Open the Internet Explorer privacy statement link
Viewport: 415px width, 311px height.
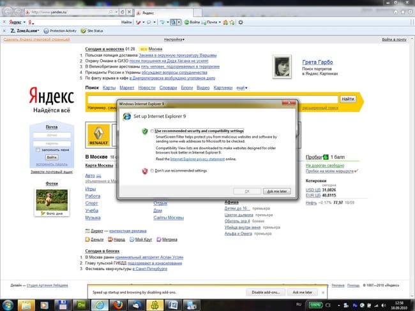click(197, 159)
